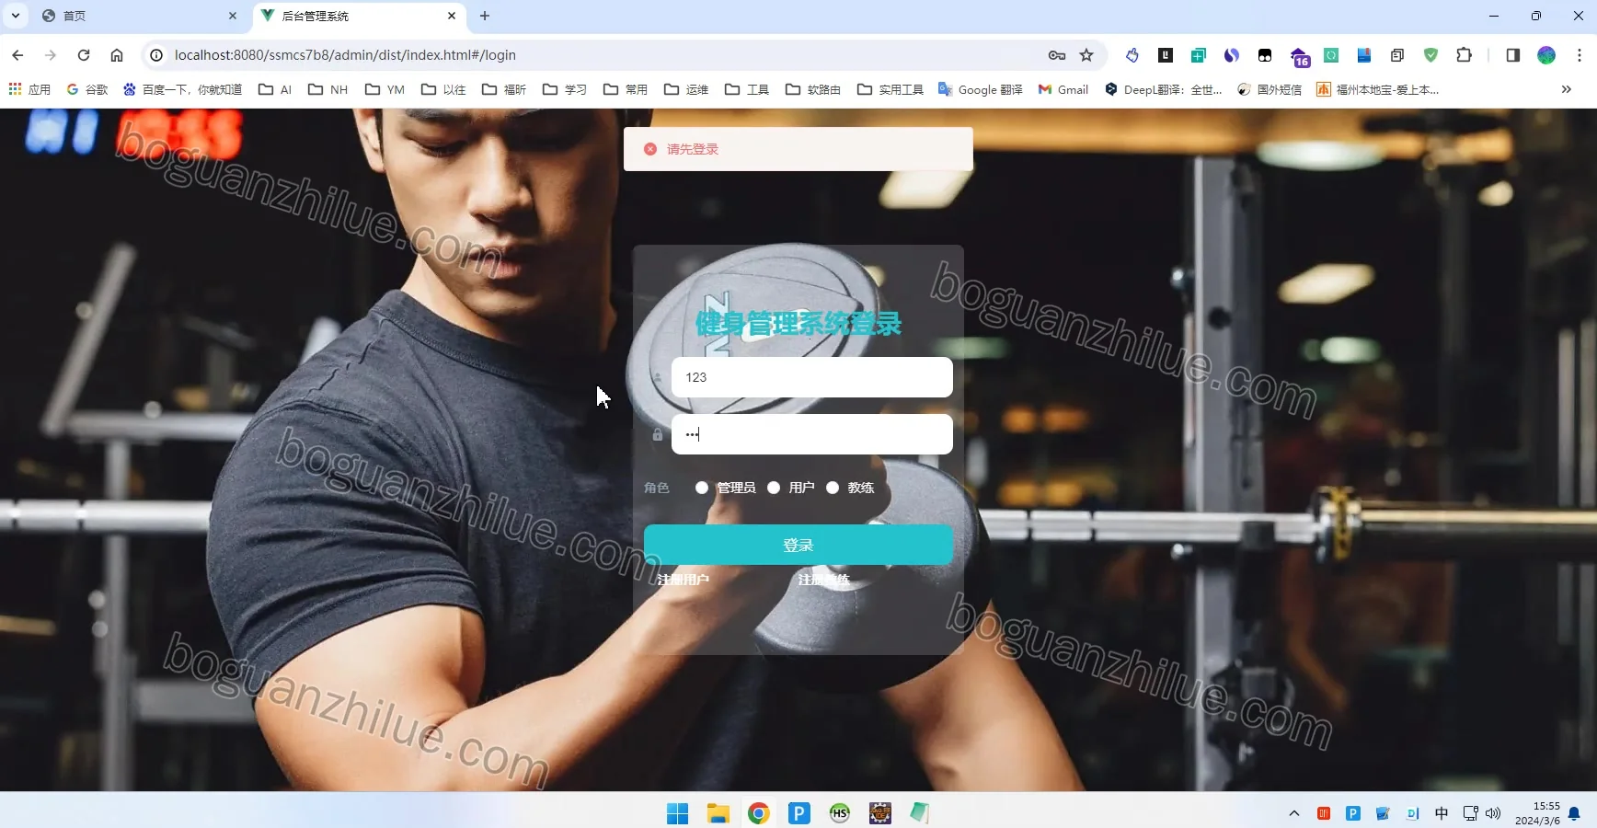Open the AI bookmarks folder

tap(275, 89)
